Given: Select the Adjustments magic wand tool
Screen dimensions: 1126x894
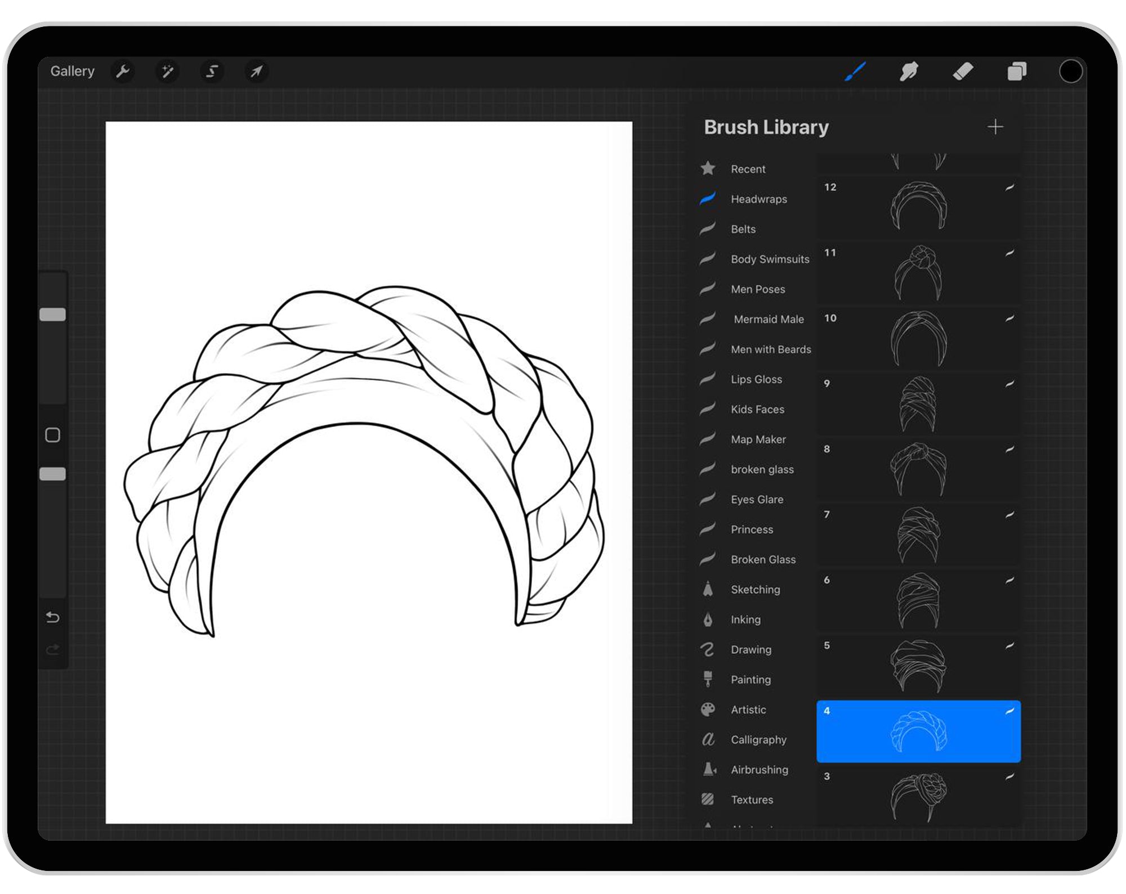Looking at the screenshot, I should (x=167, y=71).
